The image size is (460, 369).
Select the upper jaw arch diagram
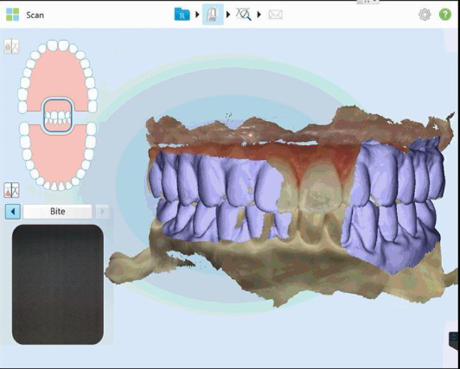pyautogui.click(x=57, y=76)
